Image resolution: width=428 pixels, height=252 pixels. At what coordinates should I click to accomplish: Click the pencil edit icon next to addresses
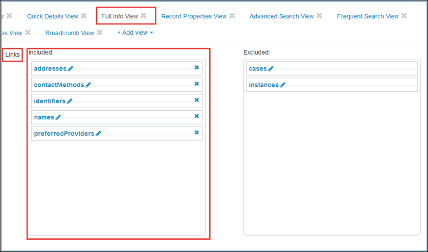[x=71, y=68]
